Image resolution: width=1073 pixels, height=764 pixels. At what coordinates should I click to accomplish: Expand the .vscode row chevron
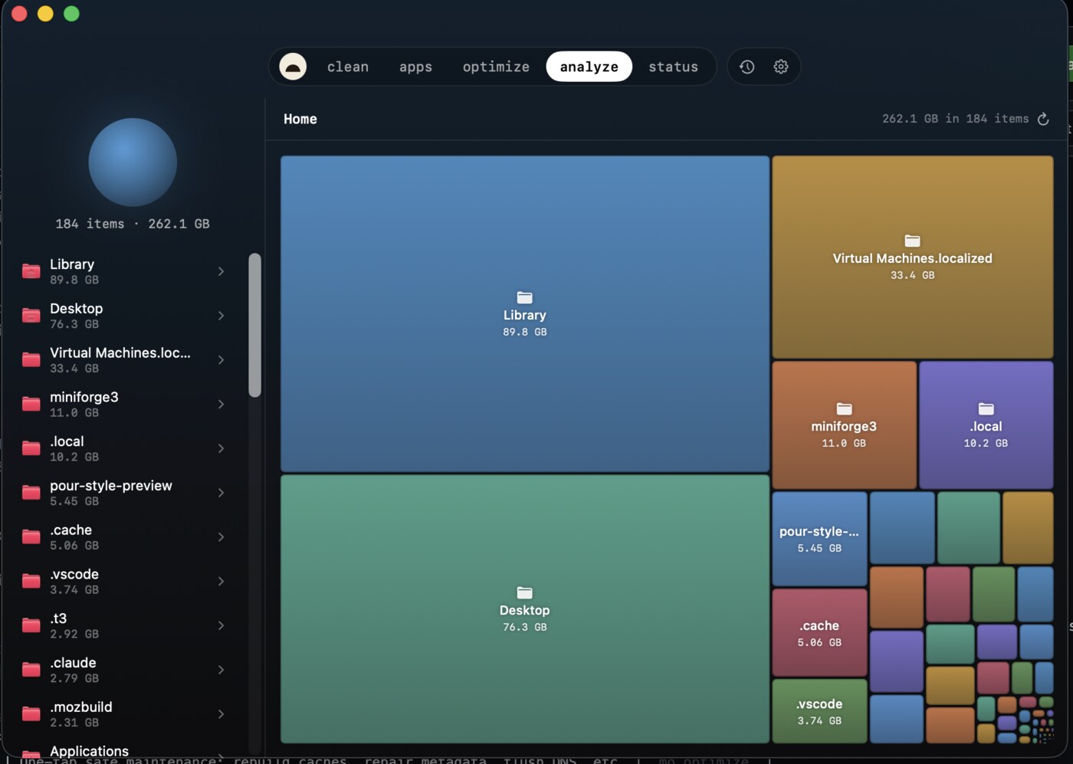[x=221, y=582]
